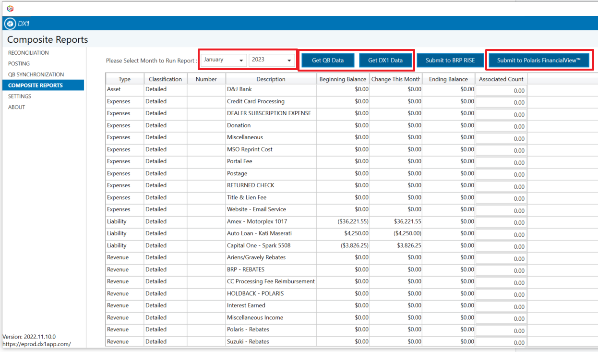Click the Asset type cell

[x=125, y=89]
